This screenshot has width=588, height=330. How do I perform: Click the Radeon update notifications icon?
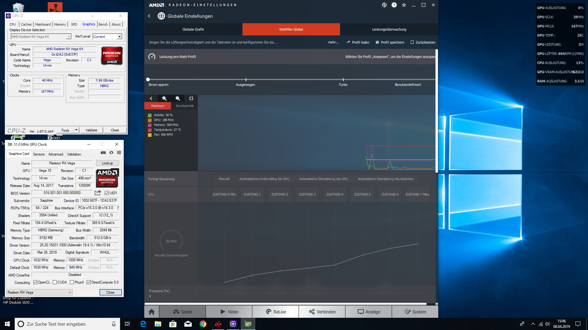pyautogui.click(x=384, y=5)
